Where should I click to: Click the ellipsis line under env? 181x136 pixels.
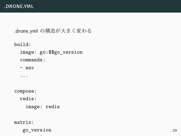coord(24,76)
